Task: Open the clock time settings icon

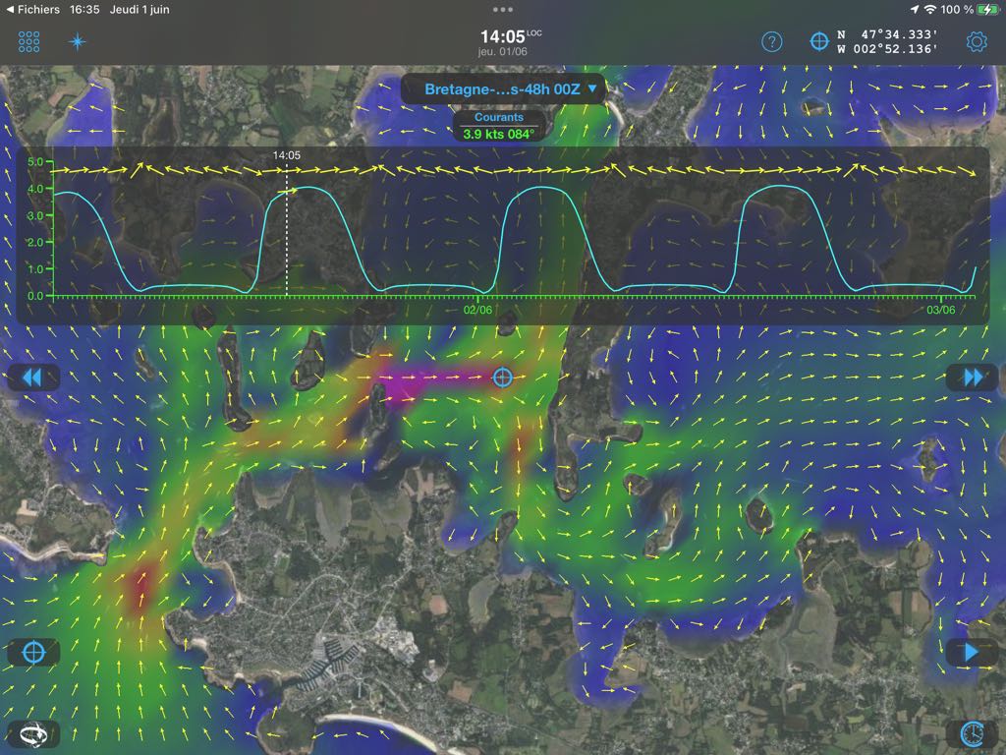Action: pos(972,732)
